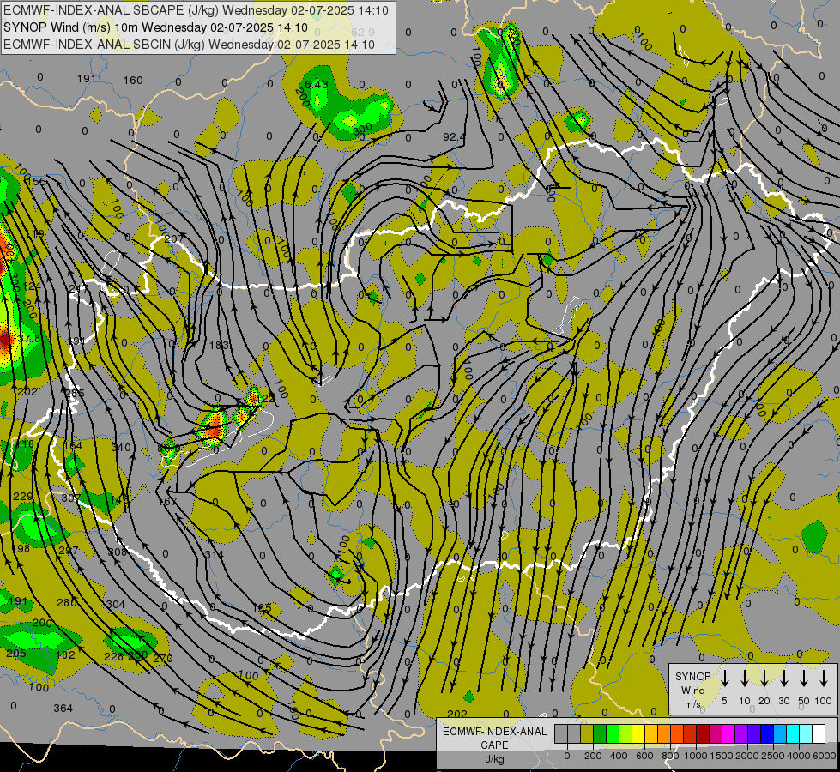Click the '183' value on the map
Viewport: 840px width, 772px height.
tap(219, 345)
